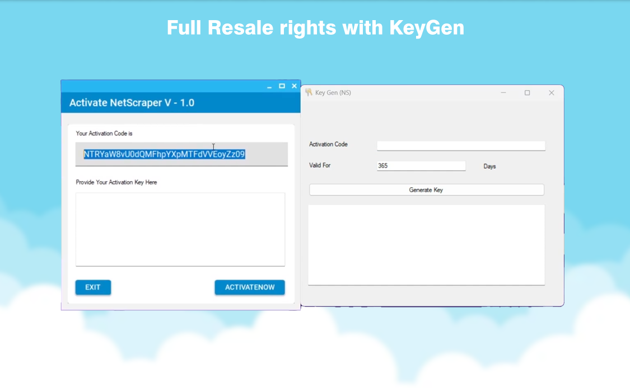Click the Key Gen (NS) keys icon
Screen dimensions: 630x388
(x=309, y=92)
